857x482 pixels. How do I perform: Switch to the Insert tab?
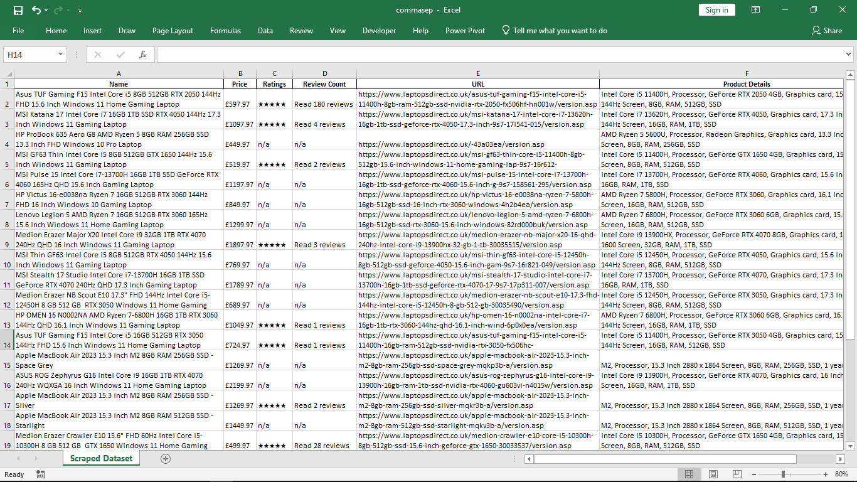click(92, 31)
